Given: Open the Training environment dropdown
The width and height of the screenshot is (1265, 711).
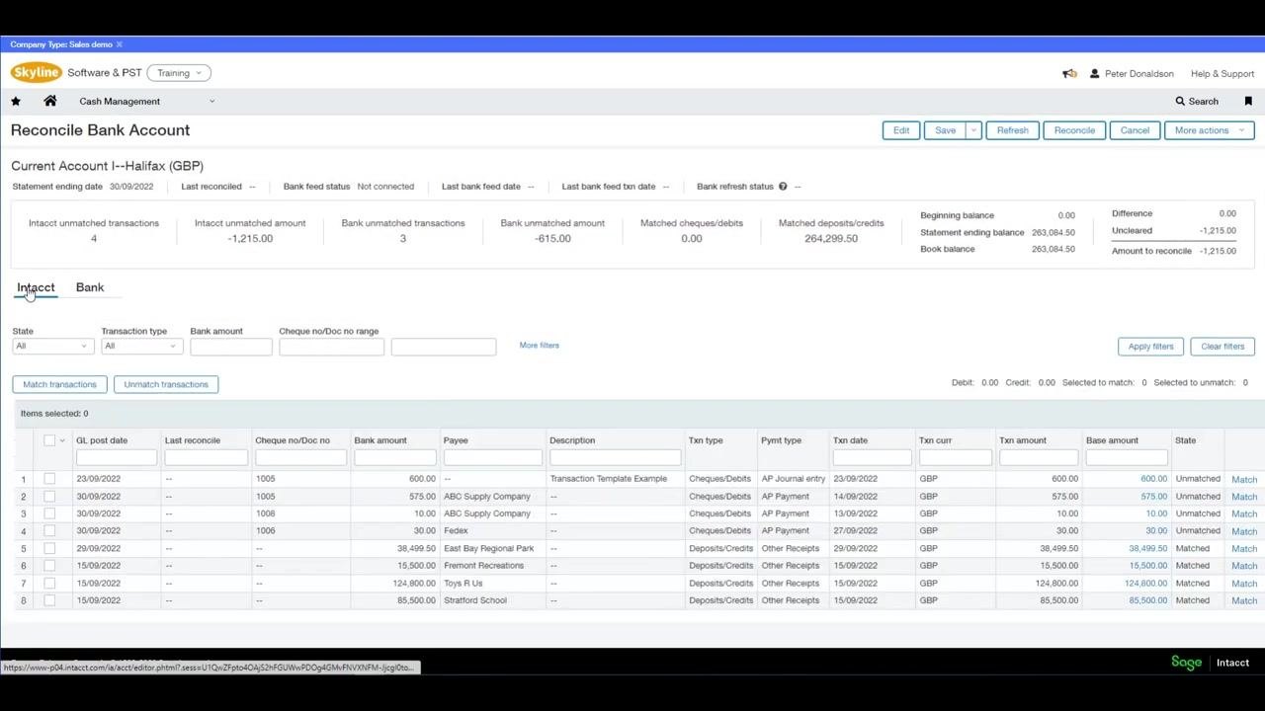Looking at the screenshot, I should (x=179, y=73).
